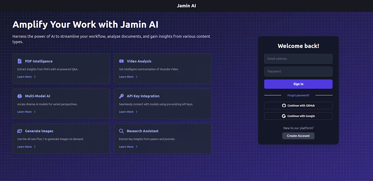
Task: Open Learn More under PDF Intelligence
Action: click(x=24, y=77)
